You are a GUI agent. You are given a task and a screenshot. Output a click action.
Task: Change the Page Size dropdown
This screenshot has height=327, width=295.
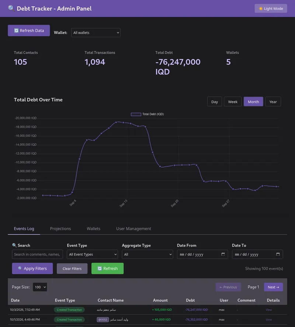40,287
